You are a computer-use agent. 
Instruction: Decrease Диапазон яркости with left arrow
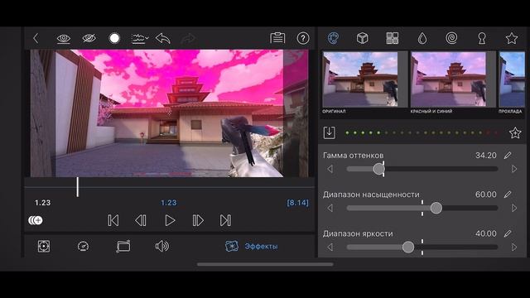330,248
